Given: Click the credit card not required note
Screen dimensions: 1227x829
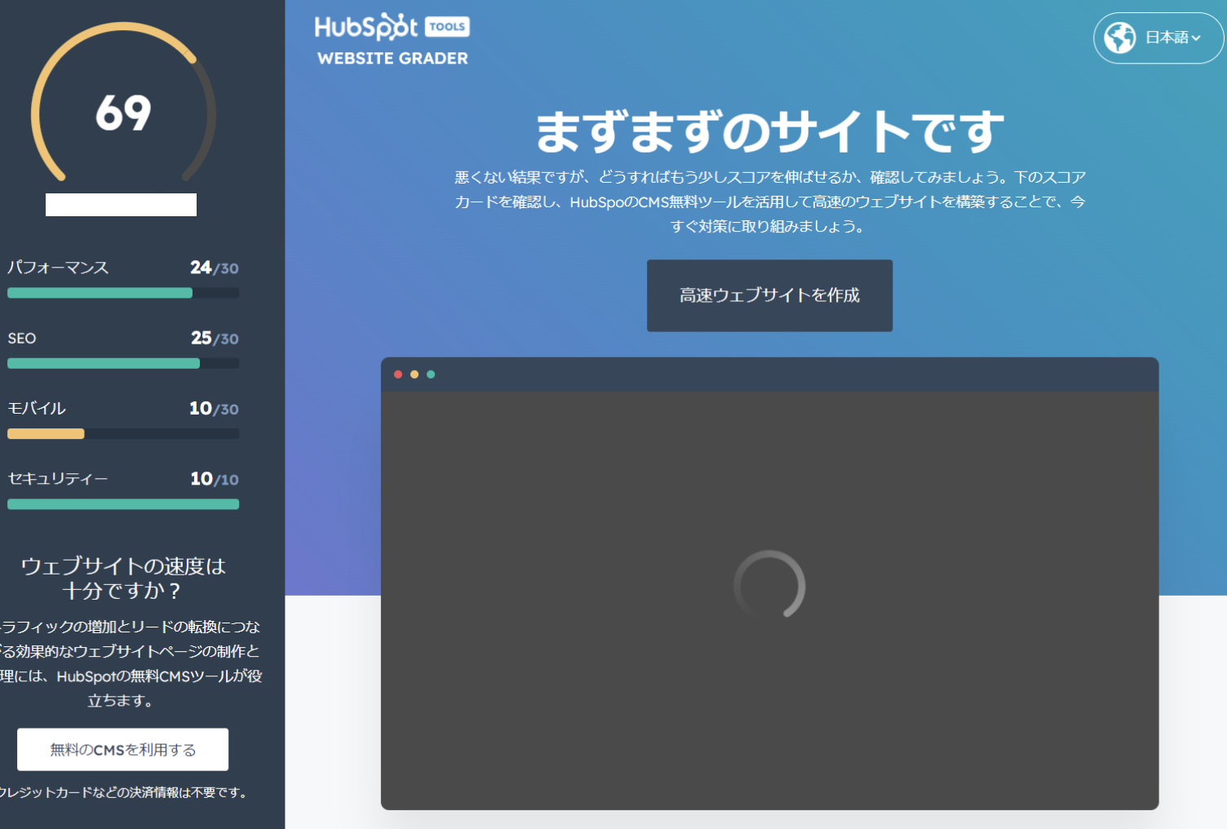Looking at the screenshot, I should coord(124,792).
